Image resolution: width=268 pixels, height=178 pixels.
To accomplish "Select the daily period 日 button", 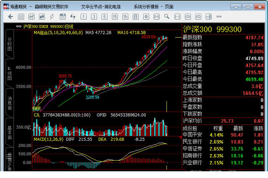I will pos(136,17).
